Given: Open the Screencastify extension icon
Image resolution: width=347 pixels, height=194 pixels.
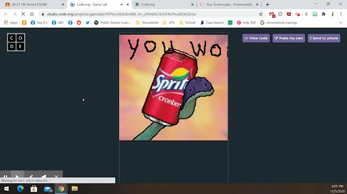Looking at the screenshot, I should pyautogui.click(x=298, y=14).
